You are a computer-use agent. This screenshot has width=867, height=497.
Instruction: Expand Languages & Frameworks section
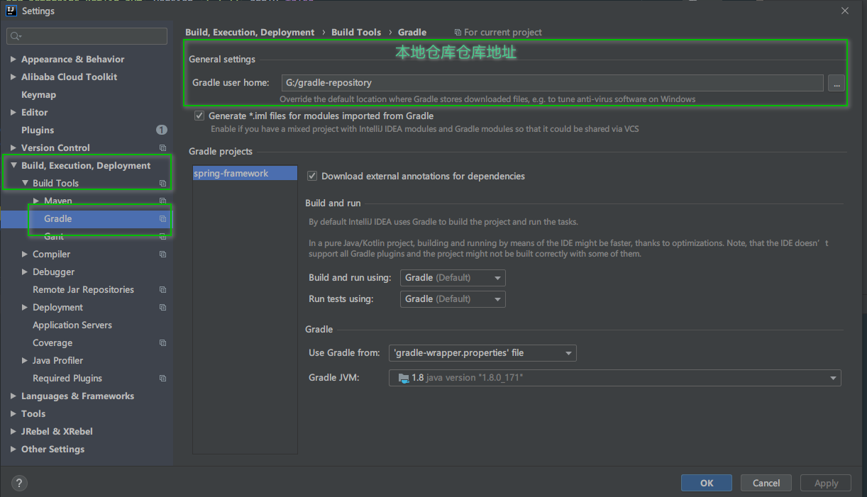click(x=13, y=396)
